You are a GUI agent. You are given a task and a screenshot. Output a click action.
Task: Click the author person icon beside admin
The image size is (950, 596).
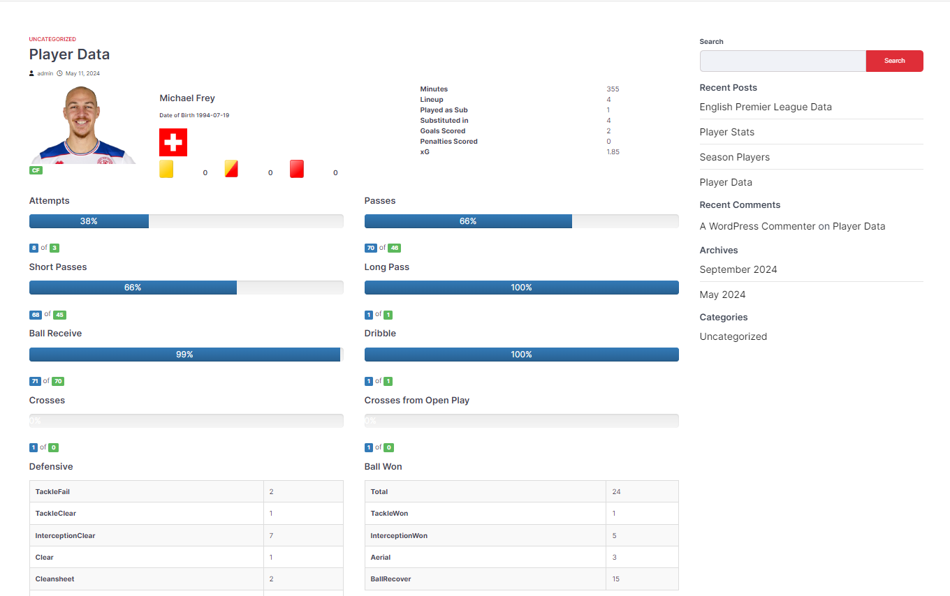pyautogui.click(x=32, y=73)
